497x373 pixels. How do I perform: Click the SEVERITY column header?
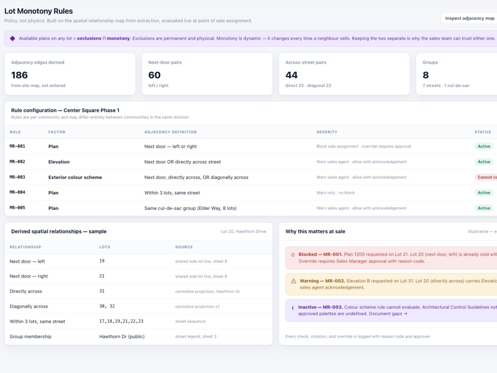click(327, 132)
